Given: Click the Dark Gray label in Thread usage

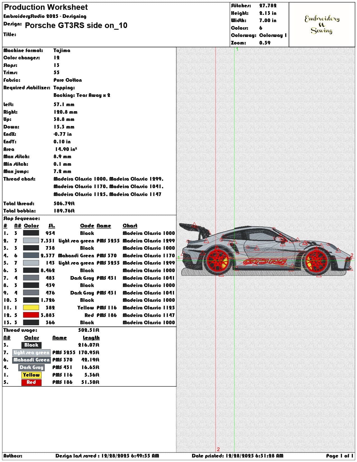Looking at the screenshot, I should 31,367.
